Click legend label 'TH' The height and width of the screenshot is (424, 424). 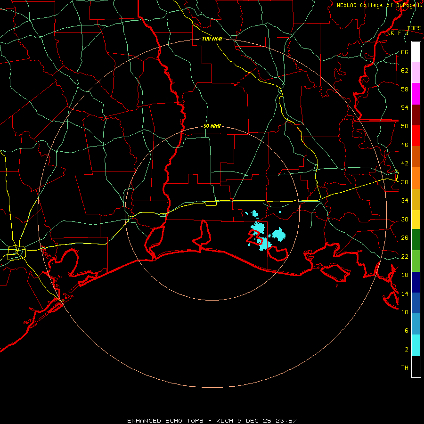pyautogui.click(x=405, y=368)
